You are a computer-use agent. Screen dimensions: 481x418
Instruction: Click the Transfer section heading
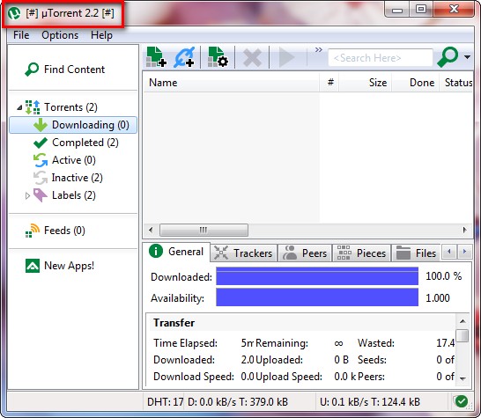[x=174, y=323]
